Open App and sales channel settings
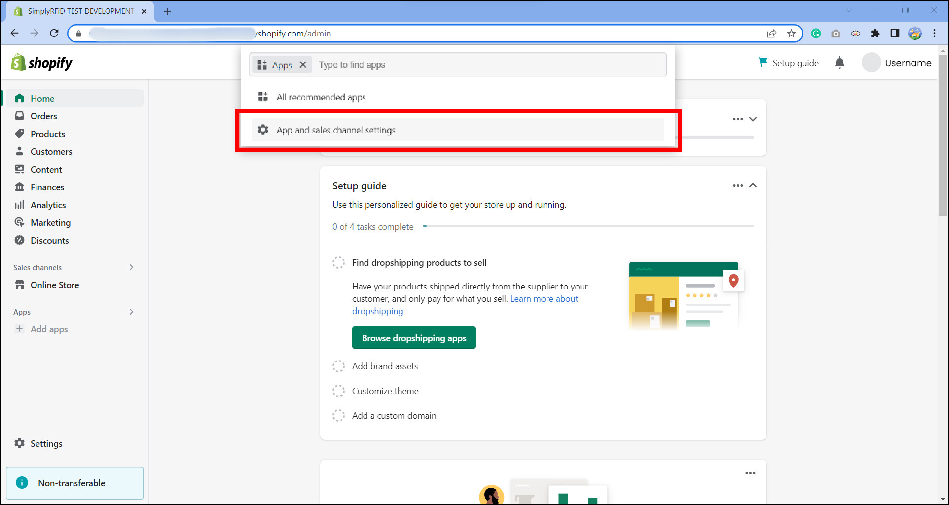This screenshot has width=949, height=505. point(458,130)
